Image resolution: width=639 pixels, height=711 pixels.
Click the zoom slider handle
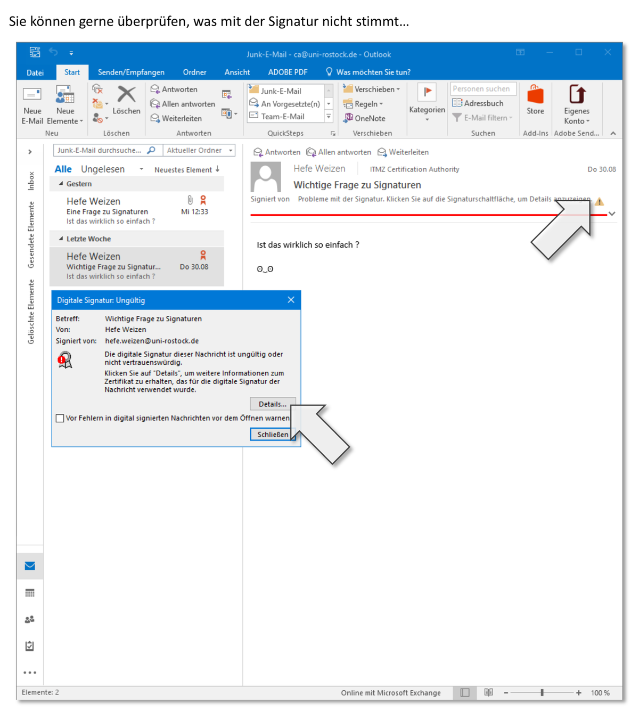coord(542,692)
